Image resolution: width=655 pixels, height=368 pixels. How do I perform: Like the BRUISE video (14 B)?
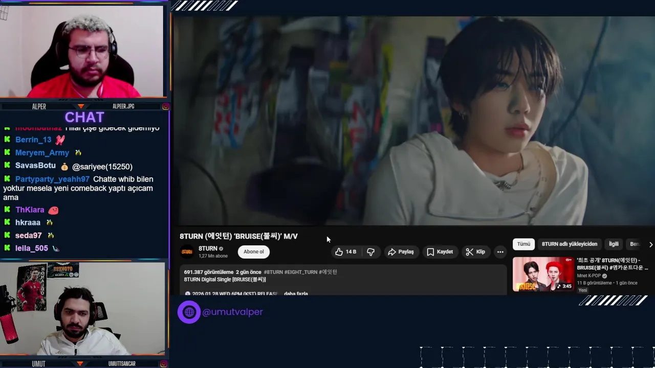[345, 251]
